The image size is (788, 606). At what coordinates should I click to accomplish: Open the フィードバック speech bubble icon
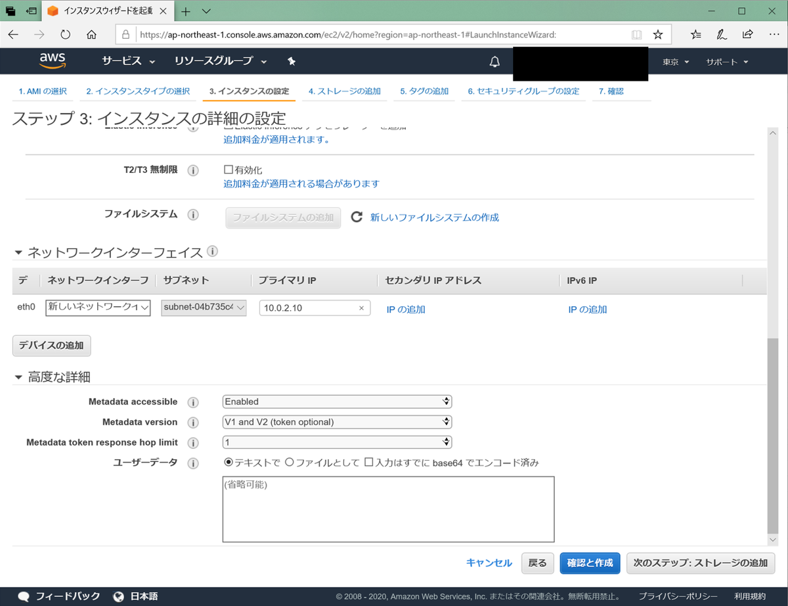coord(24,596)
